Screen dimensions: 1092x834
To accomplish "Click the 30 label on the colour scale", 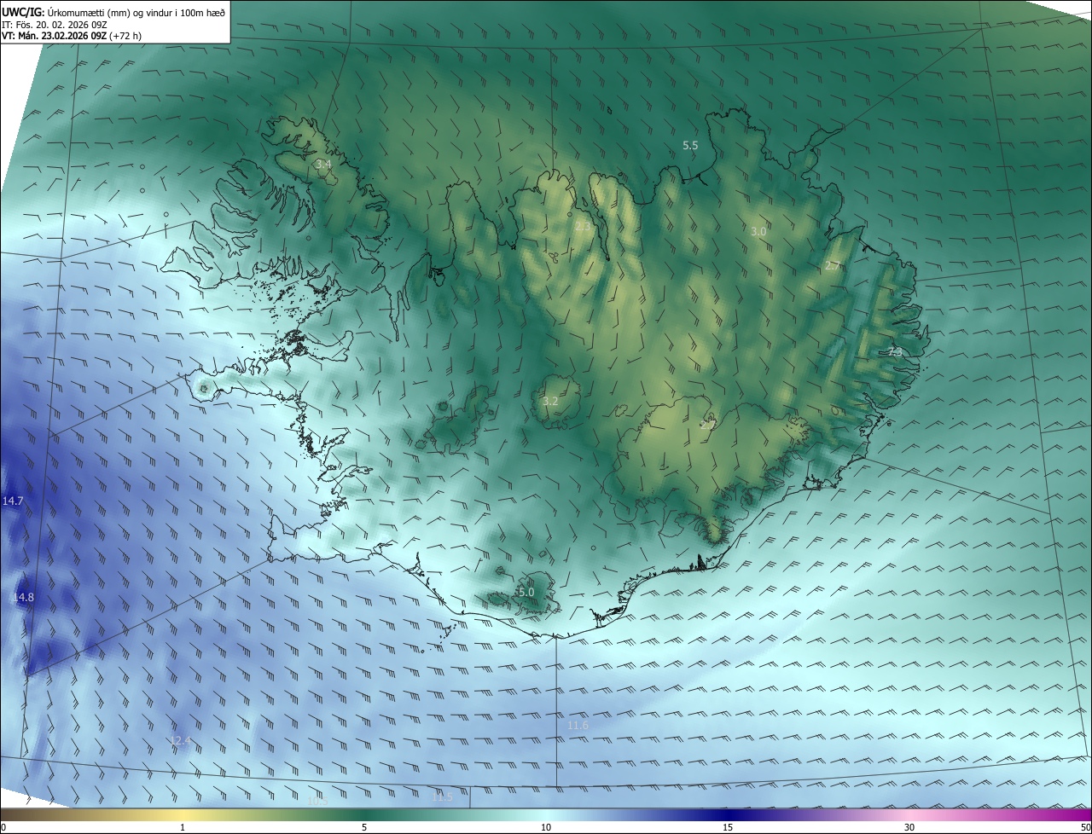I will coord(909,827).
